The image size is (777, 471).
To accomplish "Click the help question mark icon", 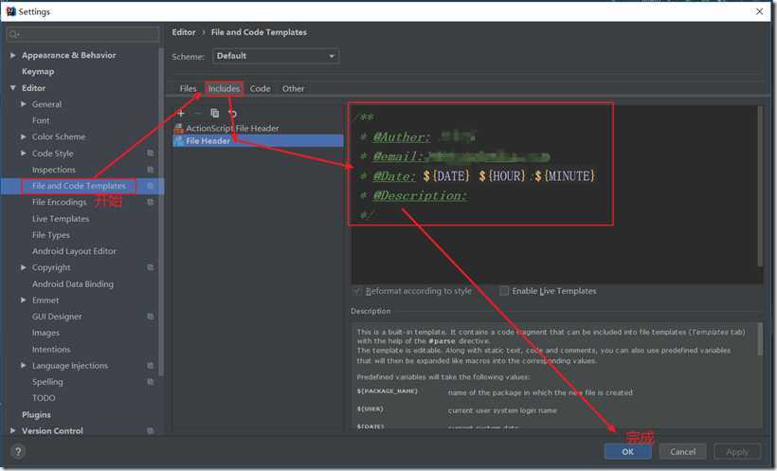I will point(18,452).
